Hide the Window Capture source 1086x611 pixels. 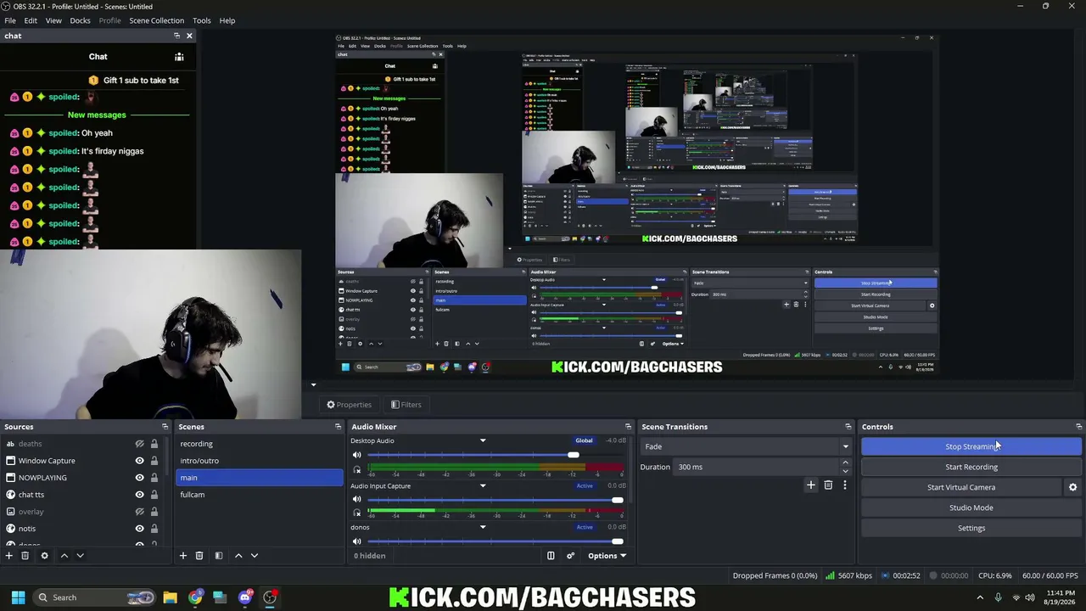(139, 461)
